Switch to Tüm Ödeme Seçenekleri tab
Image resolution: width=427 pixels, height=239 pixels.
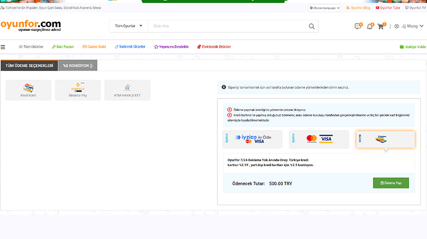click(x=29, y=65)
